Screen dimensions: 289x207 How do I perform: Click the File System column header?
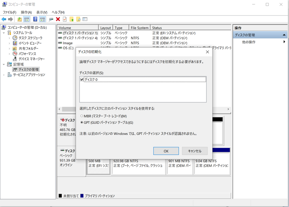(x=139, y=28)
